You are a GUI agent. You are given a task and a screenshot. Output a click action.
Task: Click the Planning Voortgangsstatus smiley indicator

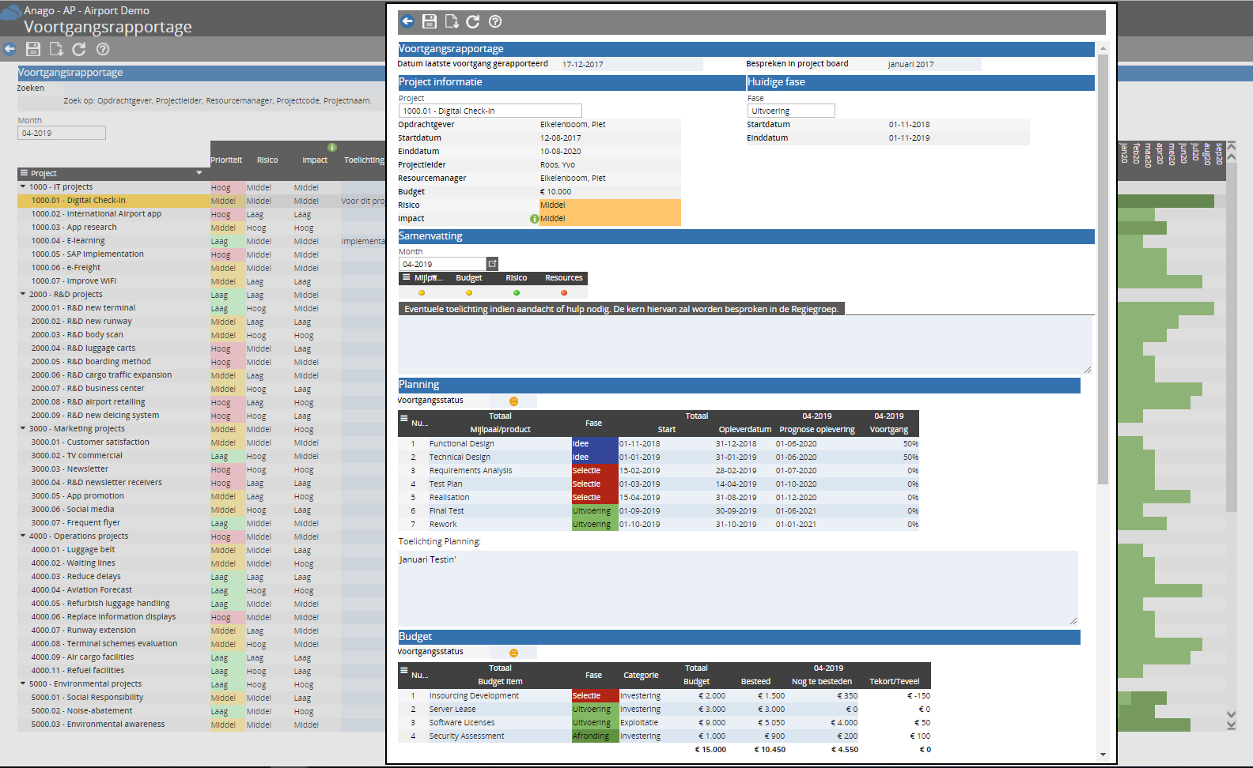point(513,401)
